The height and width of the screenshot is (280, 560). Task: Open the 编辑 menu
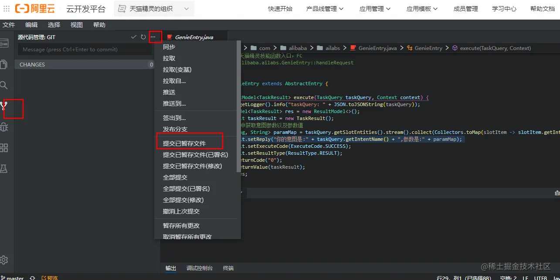pos(31,25)
